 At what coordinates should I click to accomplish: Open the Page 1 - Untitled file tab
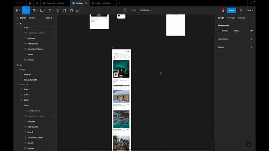103,3
